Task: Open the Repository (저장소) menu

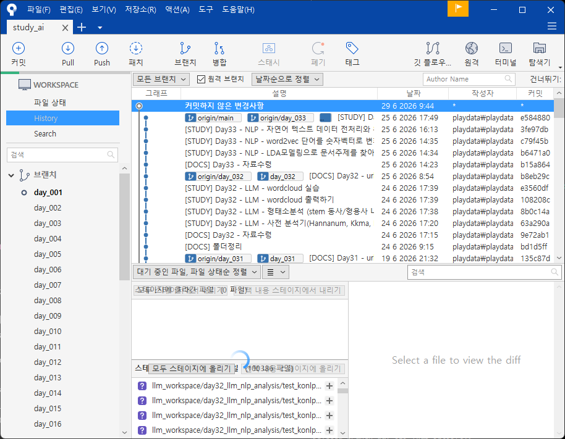Action: click(140, 10)
